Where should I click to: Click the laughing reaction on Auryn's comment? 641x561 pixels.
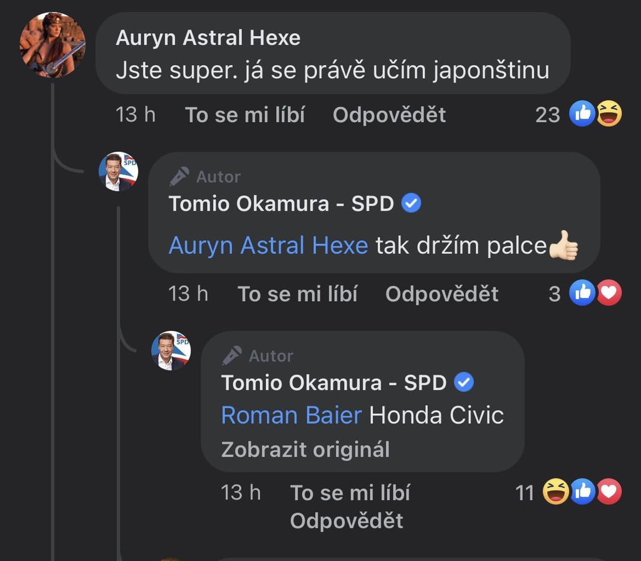pos(609,114)
